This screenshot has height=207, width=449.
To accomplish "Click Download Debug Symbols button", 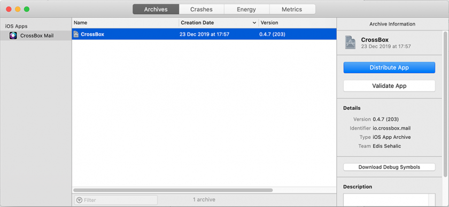I will 389,167.
